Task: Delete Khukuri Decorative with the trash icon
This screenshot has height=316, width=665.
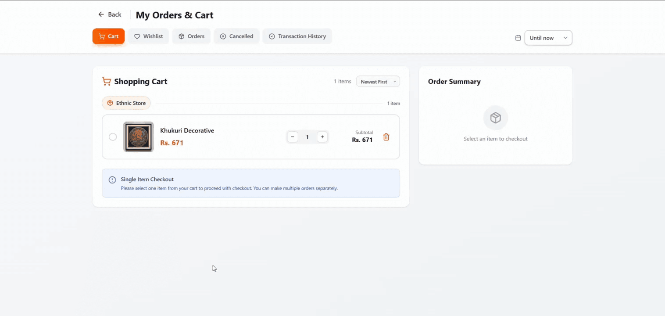Action: point(386,137)
